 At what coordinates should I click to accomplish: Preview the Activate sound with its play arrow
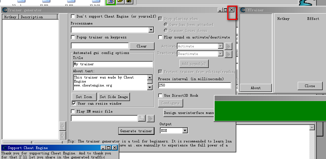[228, 46]
